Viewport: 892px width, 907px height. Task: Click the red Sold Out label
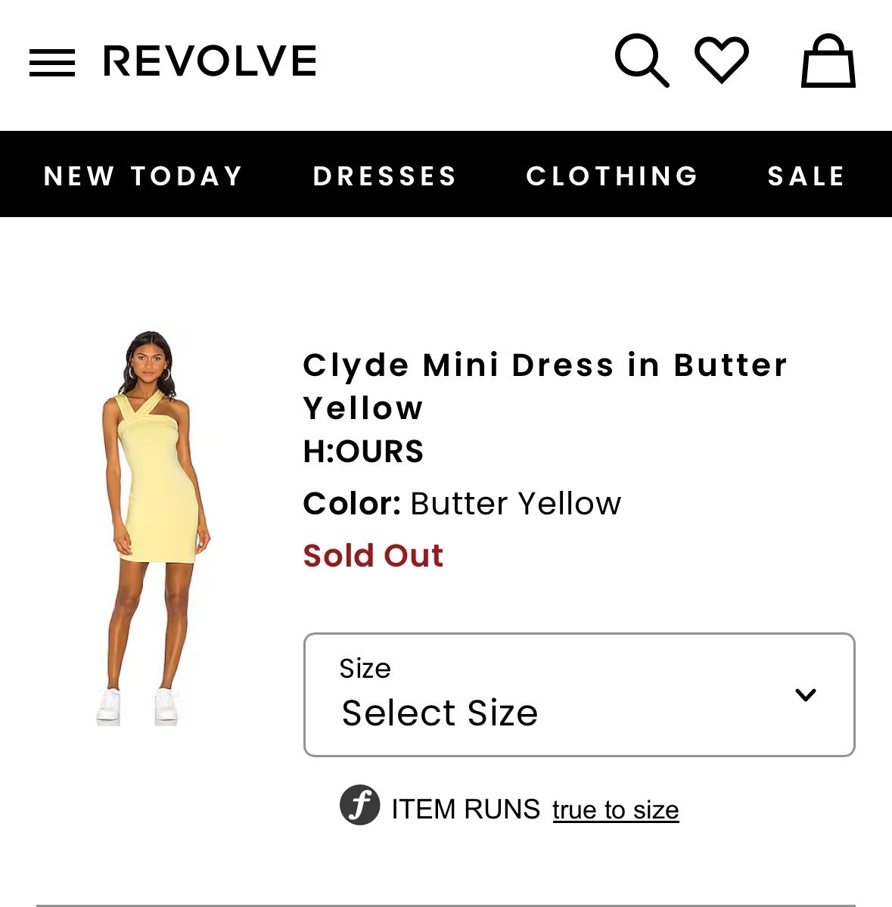pos(373,556)
